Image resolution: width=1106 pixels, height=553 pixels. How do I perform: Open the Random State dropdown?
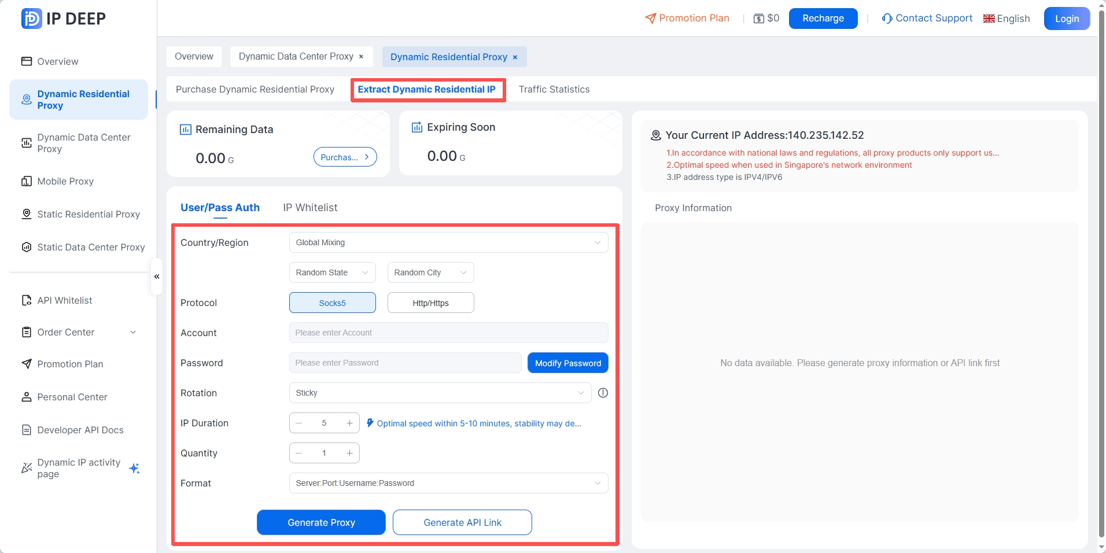(332, 272)
